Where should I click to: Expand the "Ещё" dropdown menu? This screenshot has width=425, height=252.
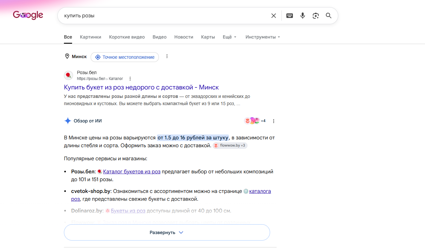pyautogui.click(x=230, y=37)
